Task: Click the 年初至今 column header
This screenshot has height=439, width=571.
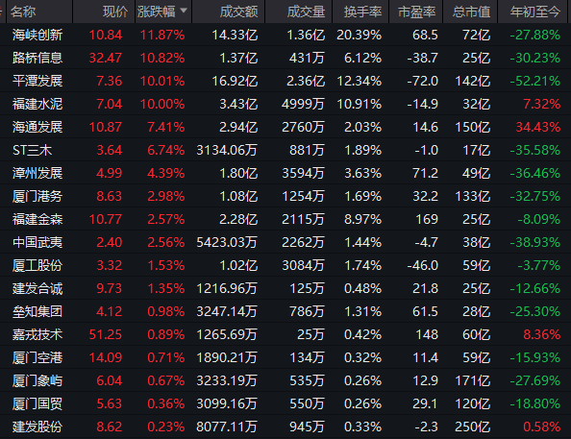Action: coord(534,12)
